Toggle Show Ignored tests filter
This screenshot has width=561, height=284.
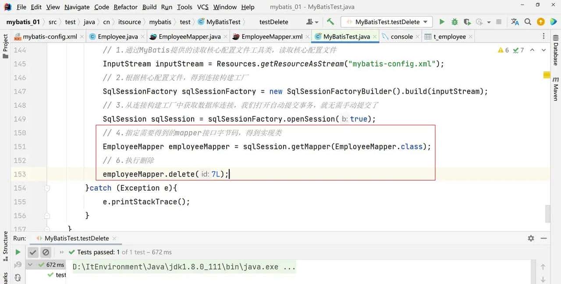tap(46, 252)
